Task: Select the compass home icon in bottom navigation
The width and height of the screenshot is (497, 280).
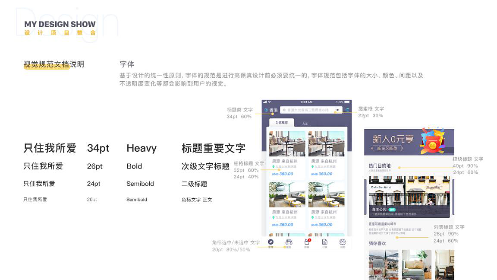Action: [x=271, y=242]
